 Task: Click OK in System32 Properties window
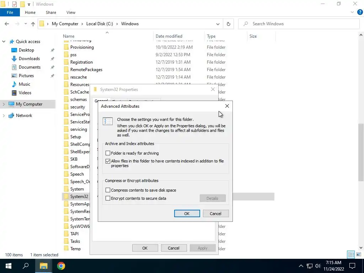click(145, 248)
